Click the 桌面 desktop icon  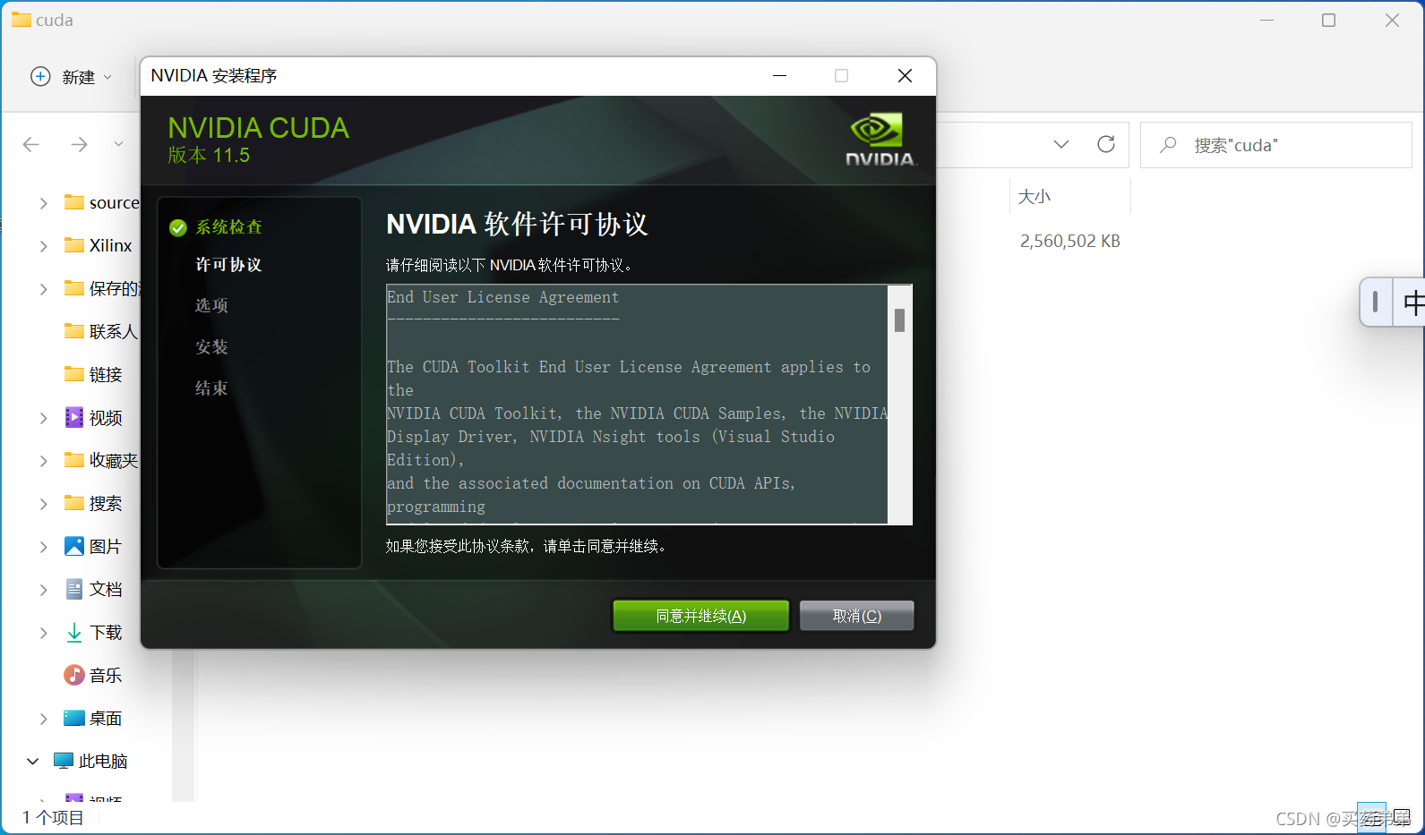74,718
